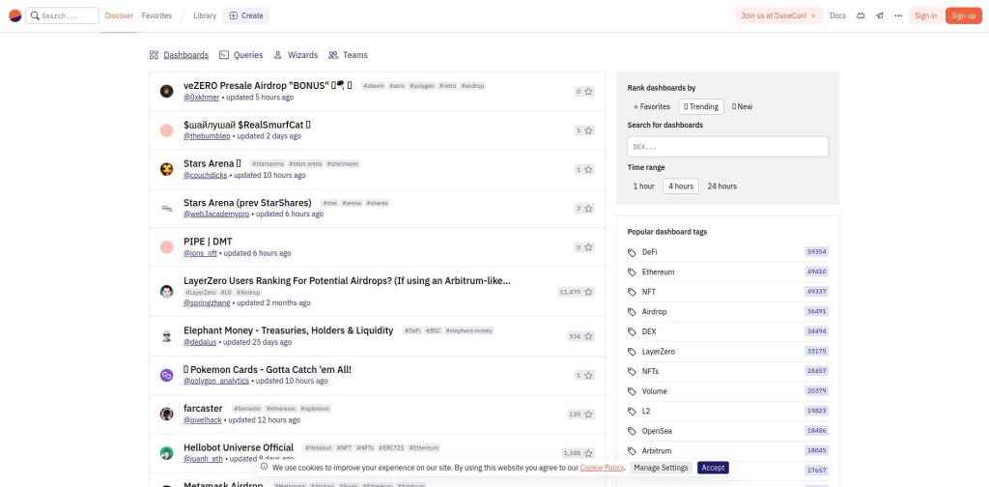Star the Elephant Money dashboard
The height and width of the screenshot is (487, 989).
pos(588,336)
